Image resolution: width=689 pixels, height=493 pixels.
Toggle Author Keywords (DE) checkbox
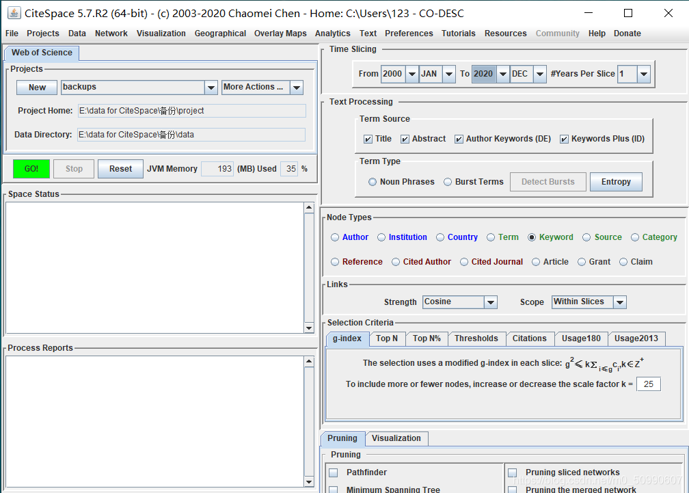pyautogui.click(x=459, y=139)
